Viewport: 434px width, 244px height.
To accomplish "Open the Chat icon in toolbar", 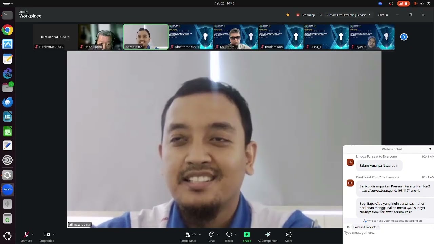I will (x=211, y=235).
